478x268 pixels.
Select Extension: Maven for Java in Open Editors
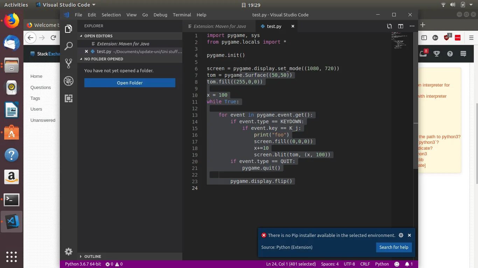click(130, 44)
